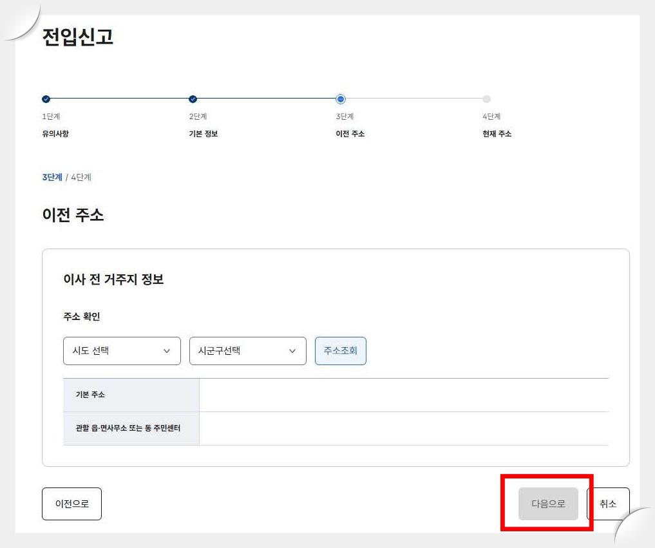
Task: Click the 3단계 breadcrumb link
Action: 51,177
